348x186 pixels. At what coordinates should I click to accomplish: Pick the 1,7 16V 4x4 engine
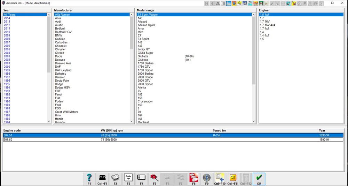tap(267, 25)
